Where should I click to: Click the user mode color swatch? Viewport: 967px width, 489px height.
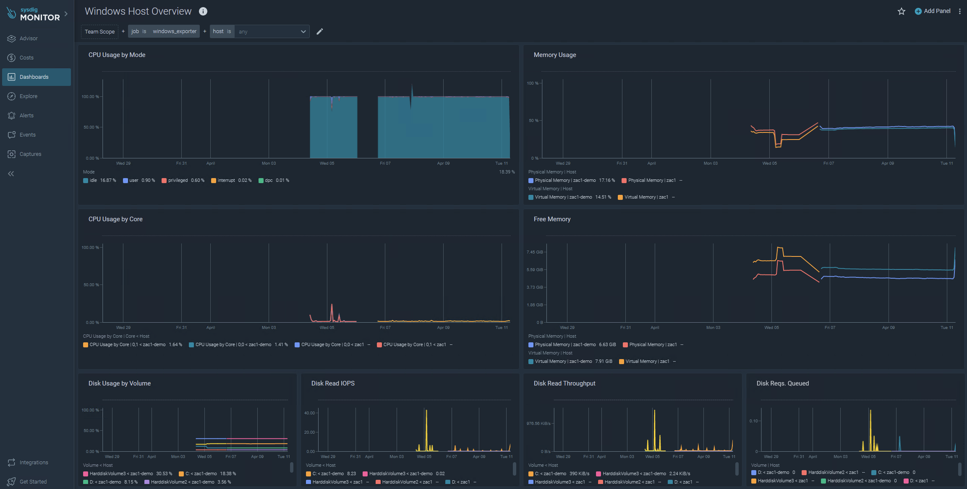point(125,181)
